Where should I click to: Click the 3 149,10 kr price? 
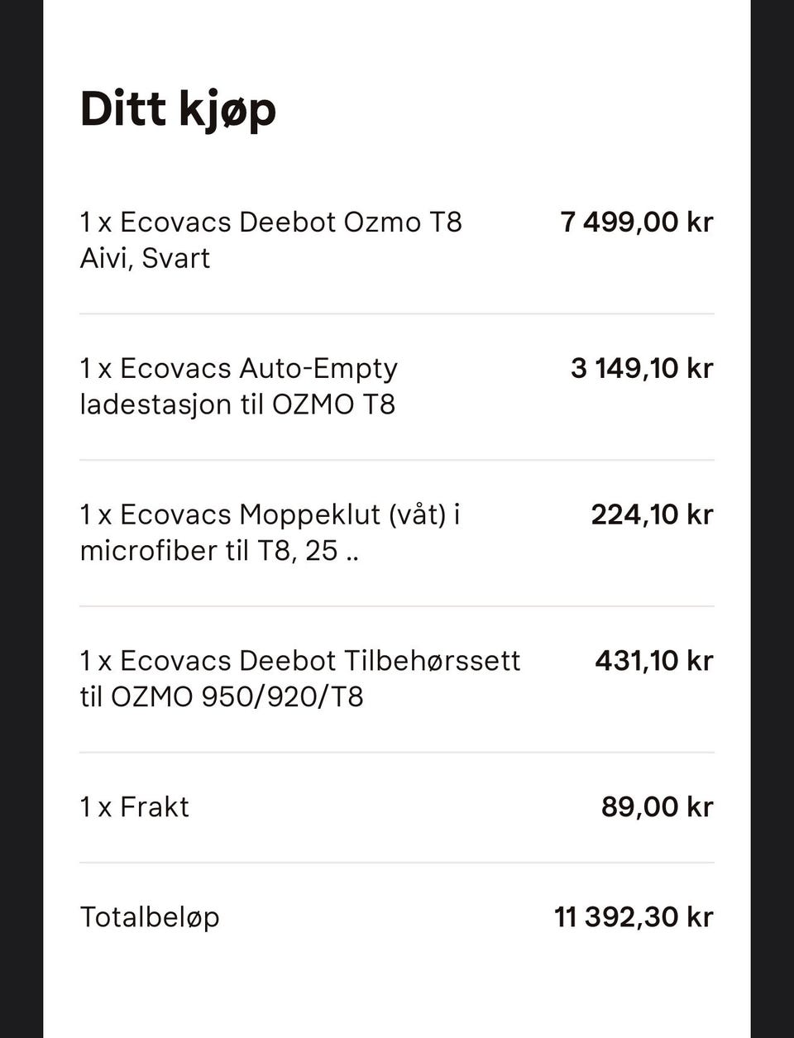tap(641, 369)
